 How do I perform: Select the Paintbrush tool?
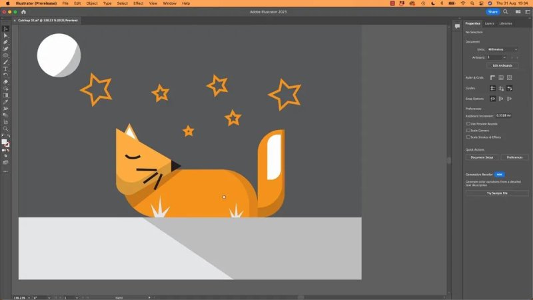coord(5,62)
